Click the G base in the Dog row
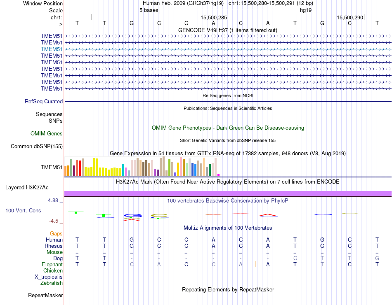This screenshot has height=305, width=392. 377,258
